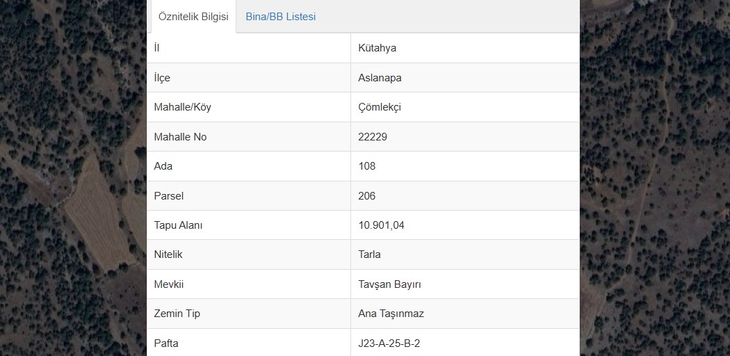Click the İlçe field label
The height and width of the screenshot is (356, 730).
click(162, 78)
